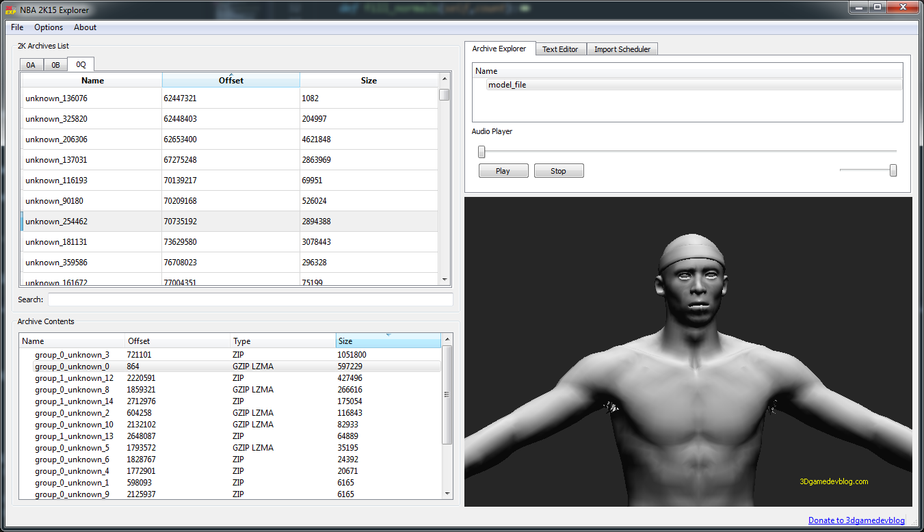Click the audio playback position slider handle
Viewport: 924px width, 532px height.
pyautogui.click(x=481, y=152)
